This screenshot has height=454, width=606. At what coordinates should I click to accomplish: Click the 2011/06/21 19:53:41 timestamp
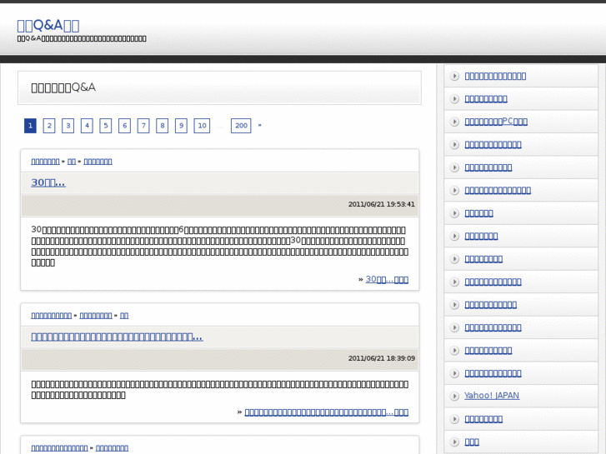point(382,204)
